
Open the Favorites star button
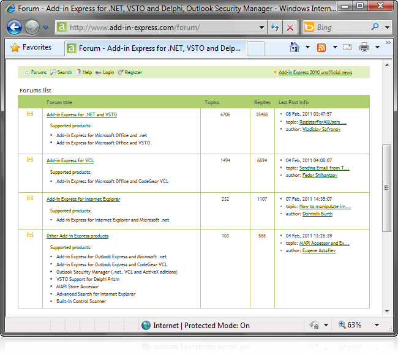[x=31, y=47]
